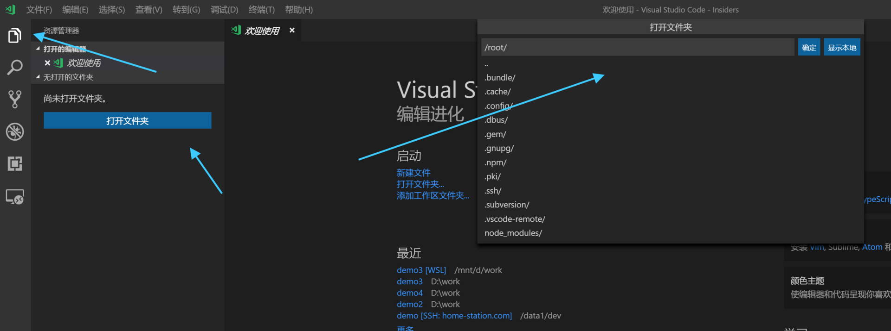The height and width of the screenshot is (331, 891).
Task: Open recent folder demo3 in D:\work
Action: point(410,281)
